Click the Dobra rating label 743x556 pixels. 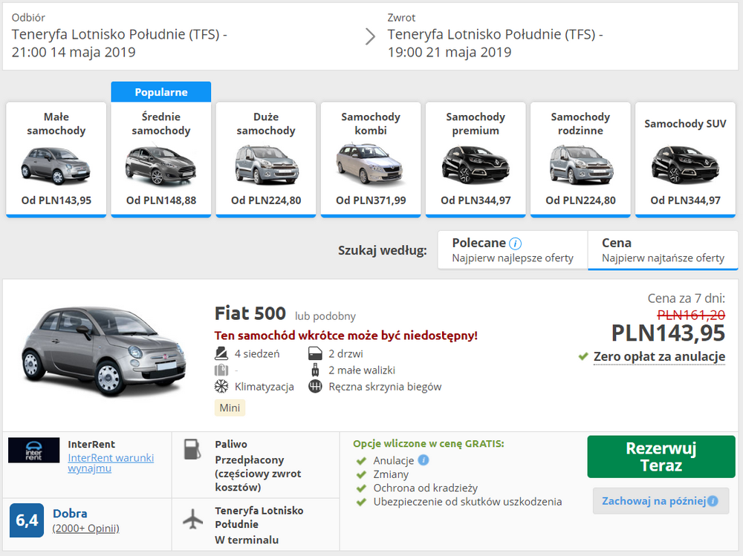click(70, 514)
